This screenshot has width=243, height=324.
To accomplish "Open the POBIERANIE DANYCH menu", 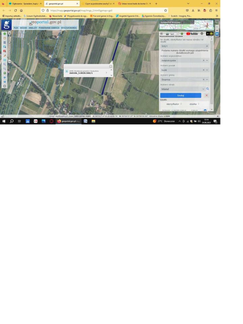I will tap(49, 28).
